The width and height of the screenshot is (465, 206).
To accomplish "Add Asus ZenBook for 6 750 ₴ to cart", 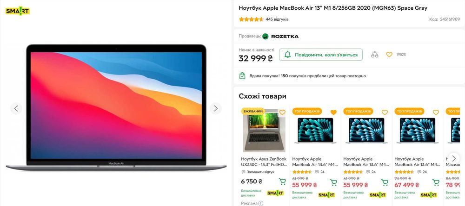I will (x=282, y=181).
